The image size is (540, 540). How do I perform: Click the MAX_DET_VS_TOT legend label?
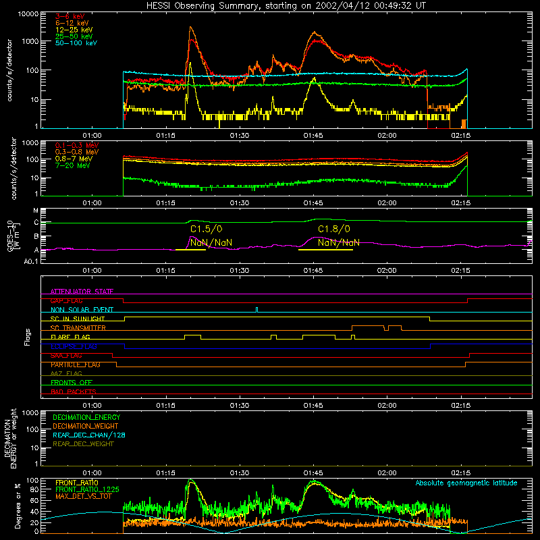[x=83, y=496]
